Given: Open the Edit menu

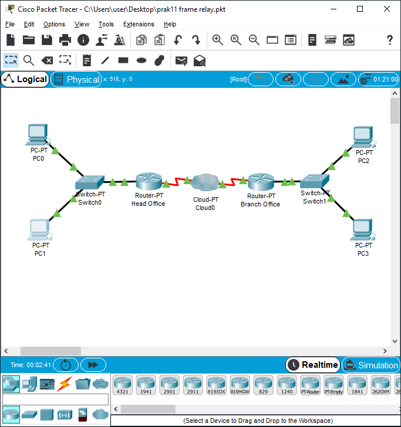Looking at the screenshot, I should point(29,24).
